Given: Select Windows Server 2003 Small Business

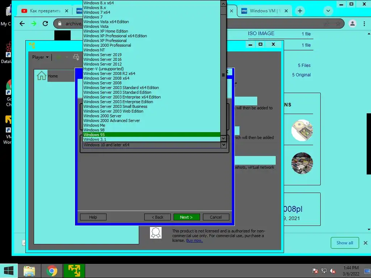Looking at the screenshot, I should click(x=151, y=106).
